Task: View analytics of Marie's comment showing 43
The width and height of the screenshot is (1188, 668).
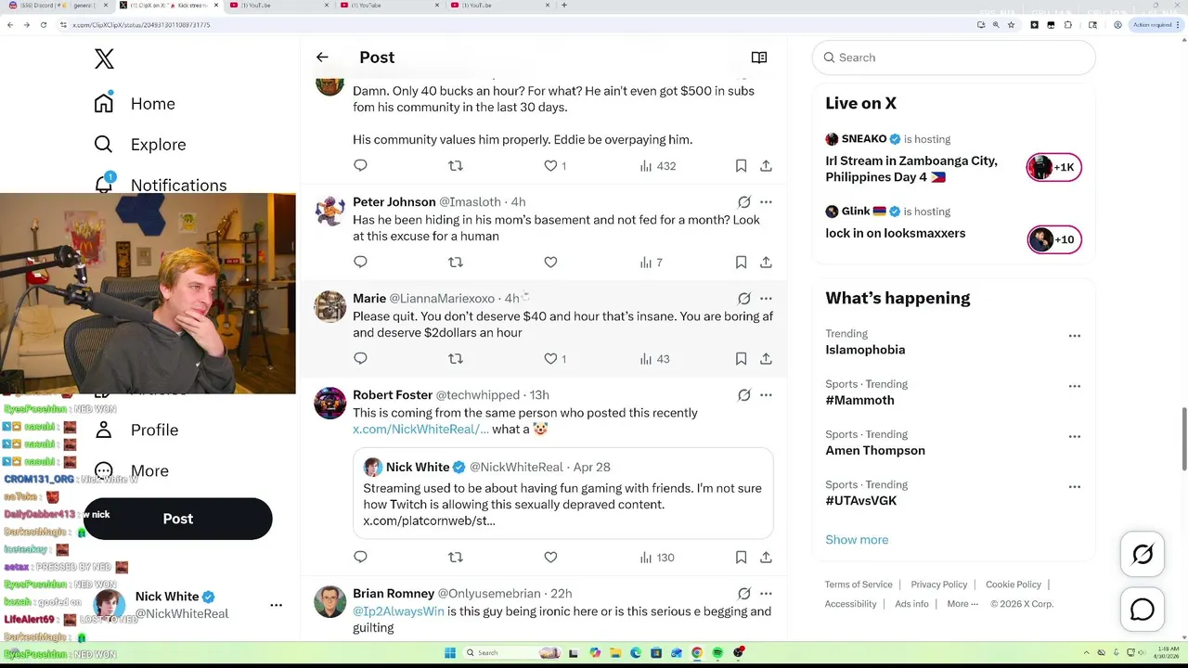Action: click(655, 359)
